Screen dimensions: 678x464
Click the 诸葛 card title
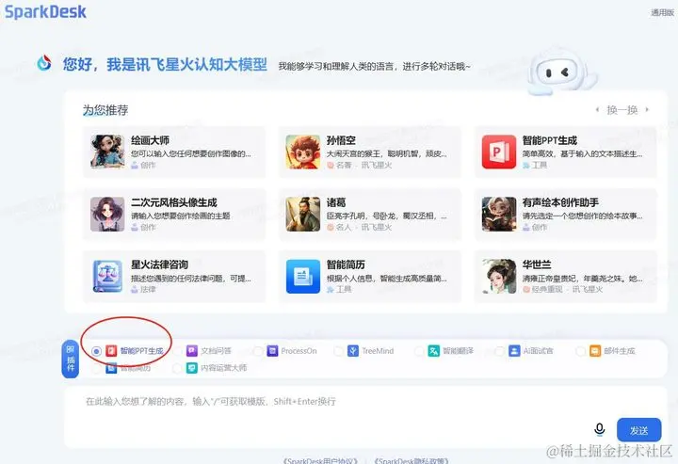click(336, 202)
